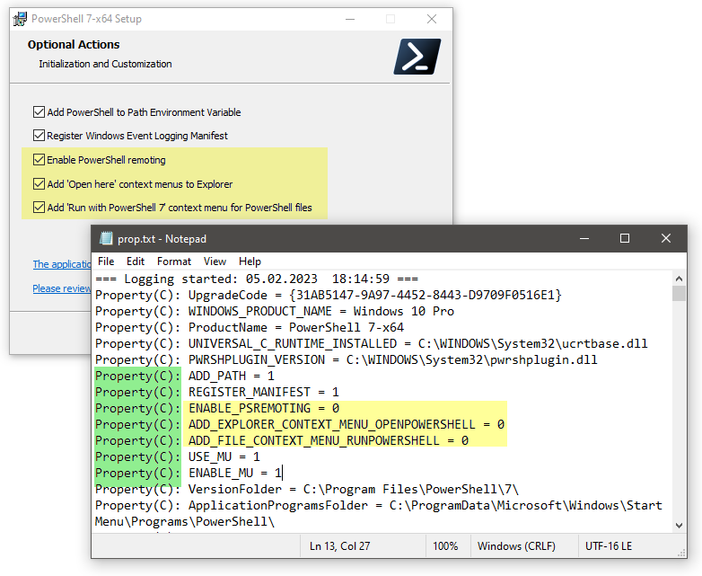This screenshot has height=576, width=702.
Task: Uncheck Add PowerShell to Path Environment Variable
Action: point(39,112)
